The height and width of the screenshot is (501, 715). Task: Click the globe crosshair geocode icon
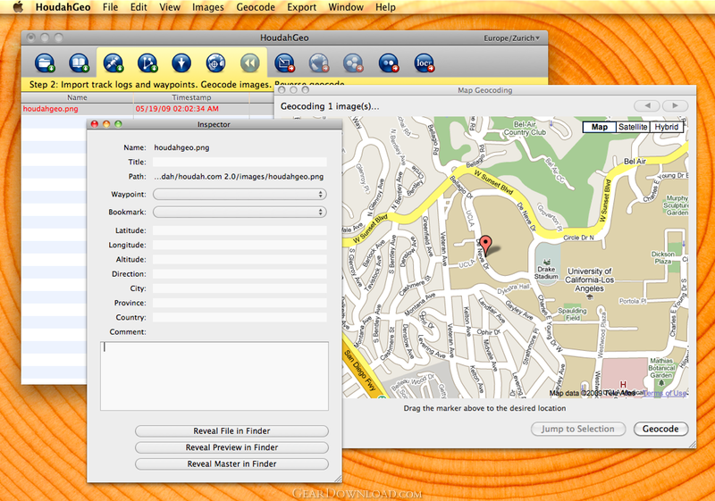click(215, 63)
